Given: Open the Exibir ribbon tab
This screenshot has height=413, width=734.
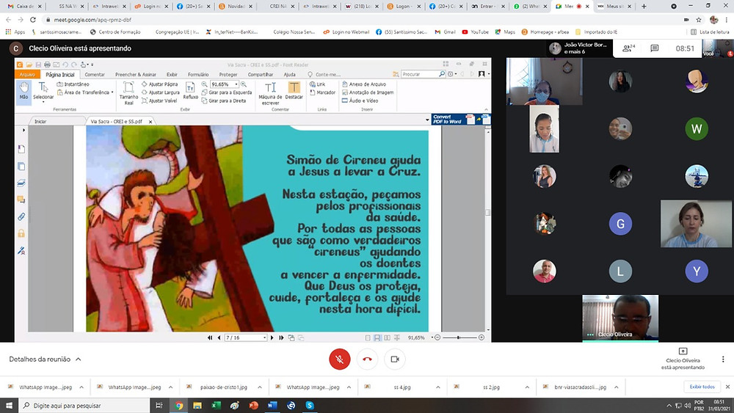Looking at the screenshot, I should [172, 74].
